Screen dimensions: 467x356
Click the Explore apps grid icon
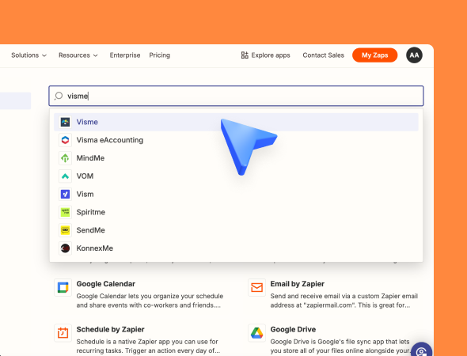[x=245, y=55]
